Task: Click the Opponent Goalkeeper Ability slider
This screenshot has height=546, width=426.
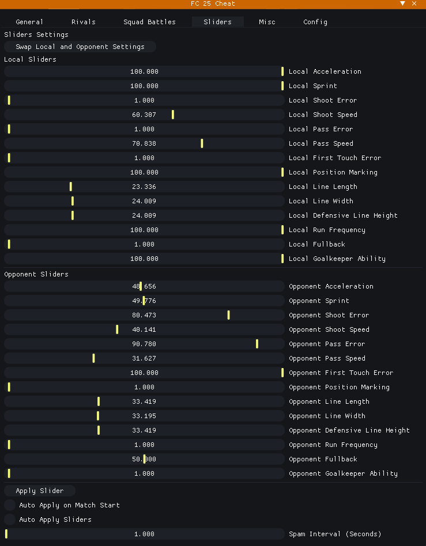Action: coord(144,473)
